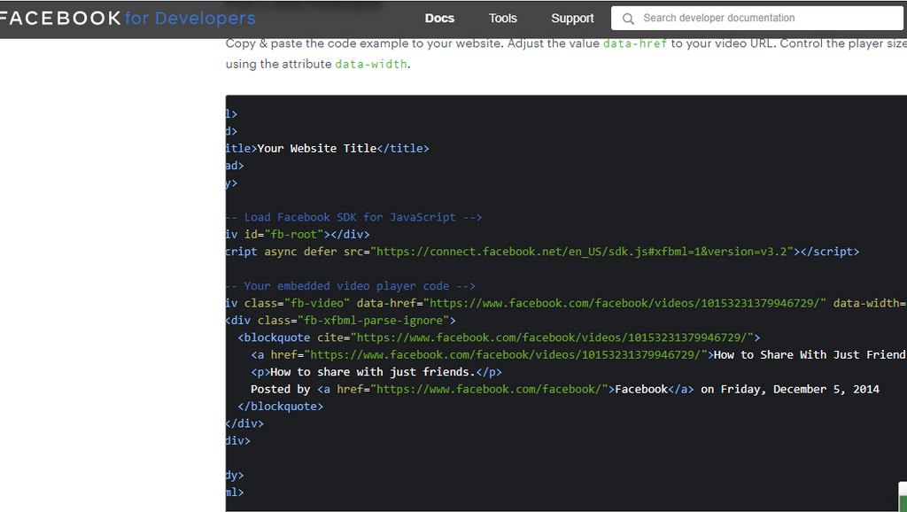Click the 'Your Website Title' code line
The height and width of the screenshot is (512, 907).
point(328,149)
